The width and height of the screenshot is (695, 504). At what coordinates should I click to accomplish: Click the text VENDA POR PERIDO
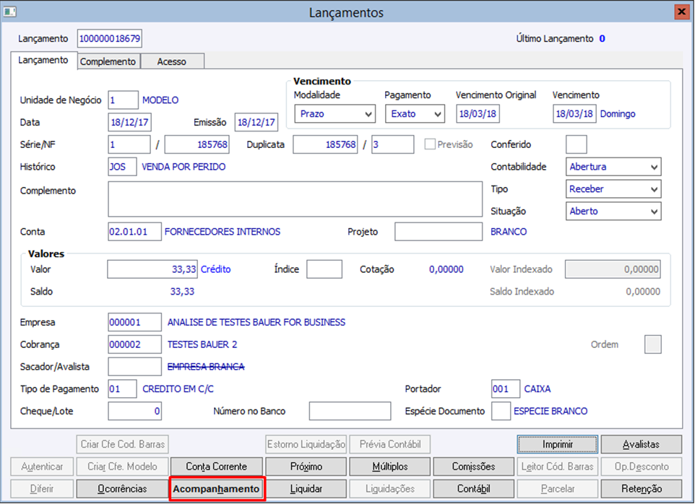[x=184, y=167]
